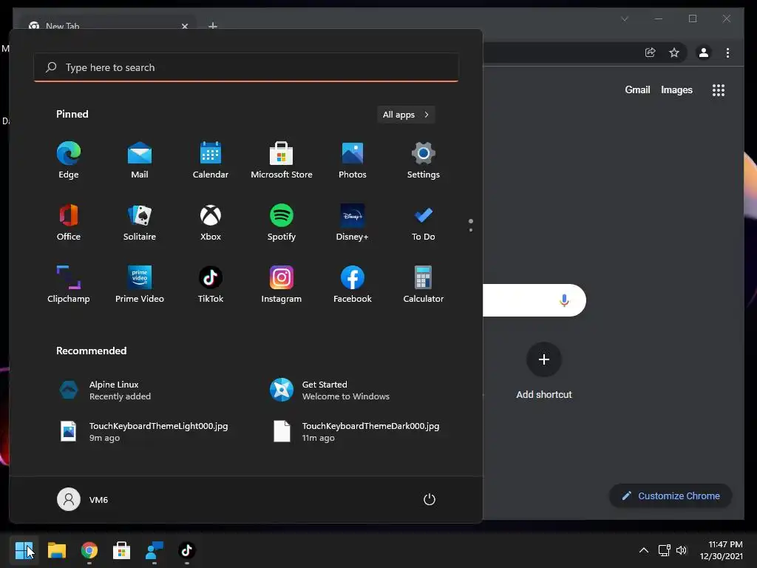This screenshot has height=568, width=757.
Task: Launch the Xbox app
Action: coord(211,223)
